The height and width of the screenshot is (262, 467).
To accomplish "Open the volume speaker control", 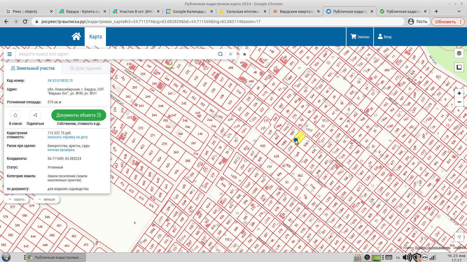I will pyautogui.click(x=407, y=257).
